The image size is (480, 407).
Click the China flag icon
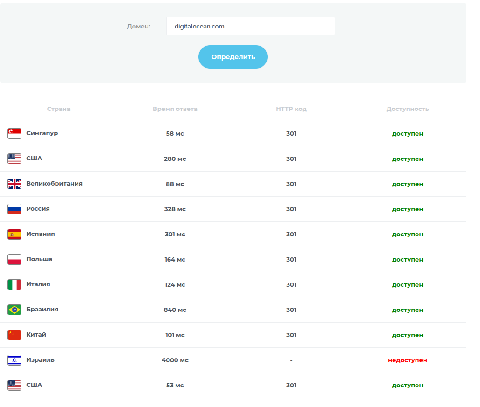click(x=14, y=335)
